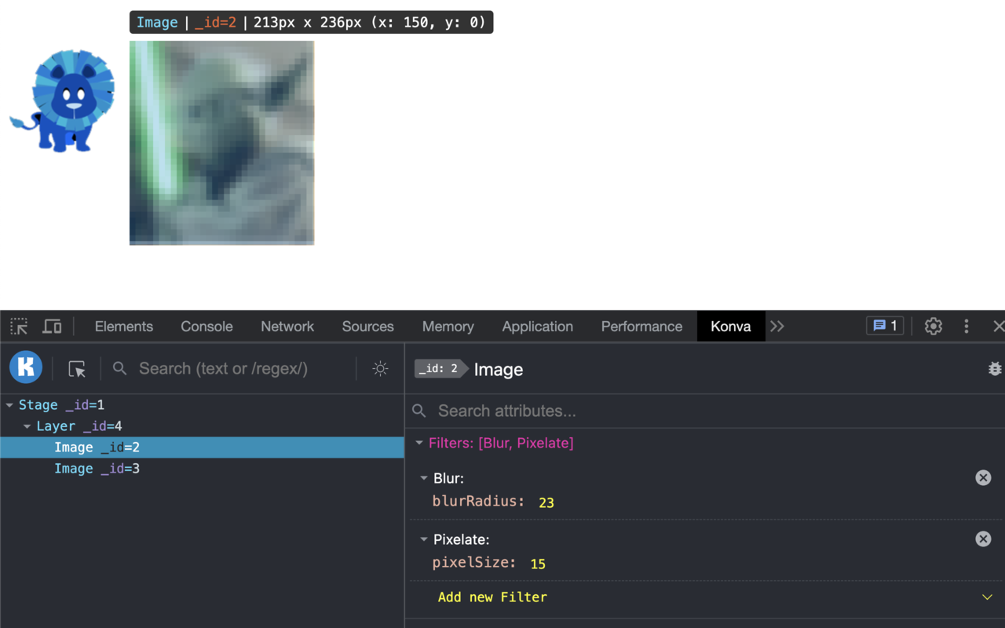The height and width of the screenshot is (628, 1005).
Task: Activate the node picker icon in Konva panel
Action: pos(76,367)
